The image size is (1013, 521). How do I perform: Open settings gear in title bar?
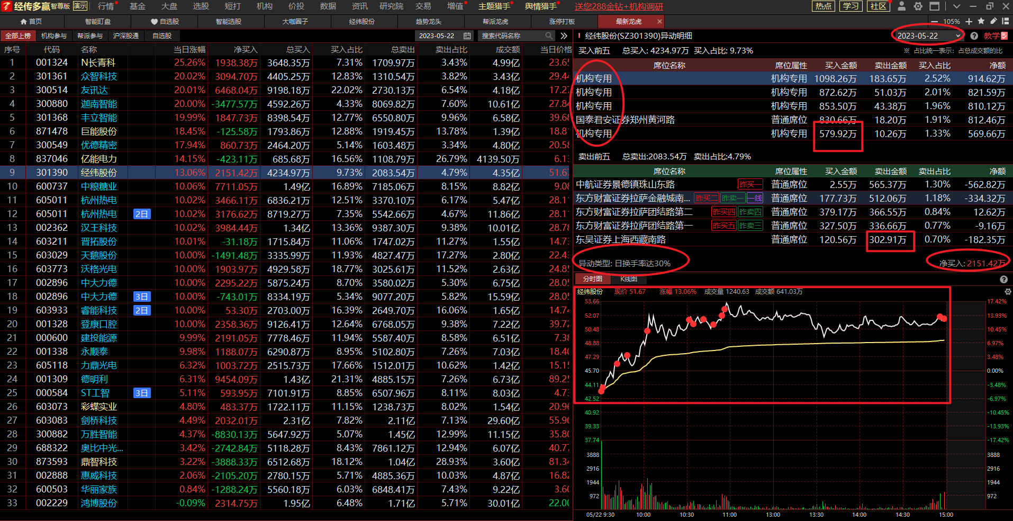pyautogui.click(x=918, y=6)
